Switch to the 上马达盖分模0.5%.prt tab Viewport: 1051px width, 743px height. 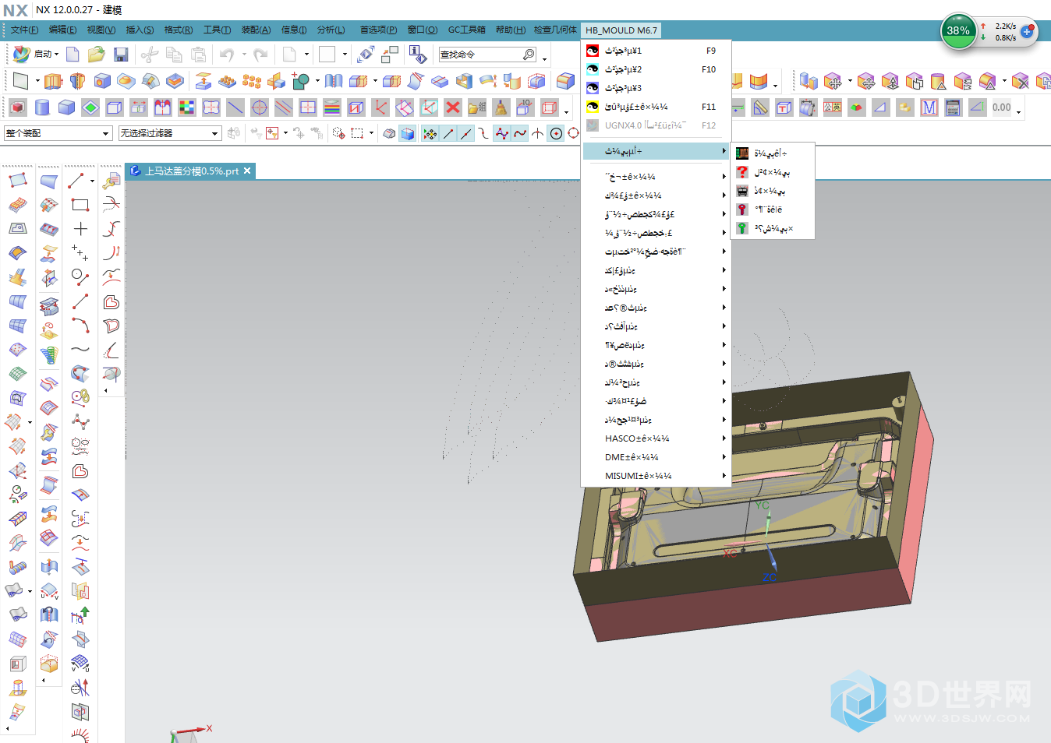[x=192, y=171]
